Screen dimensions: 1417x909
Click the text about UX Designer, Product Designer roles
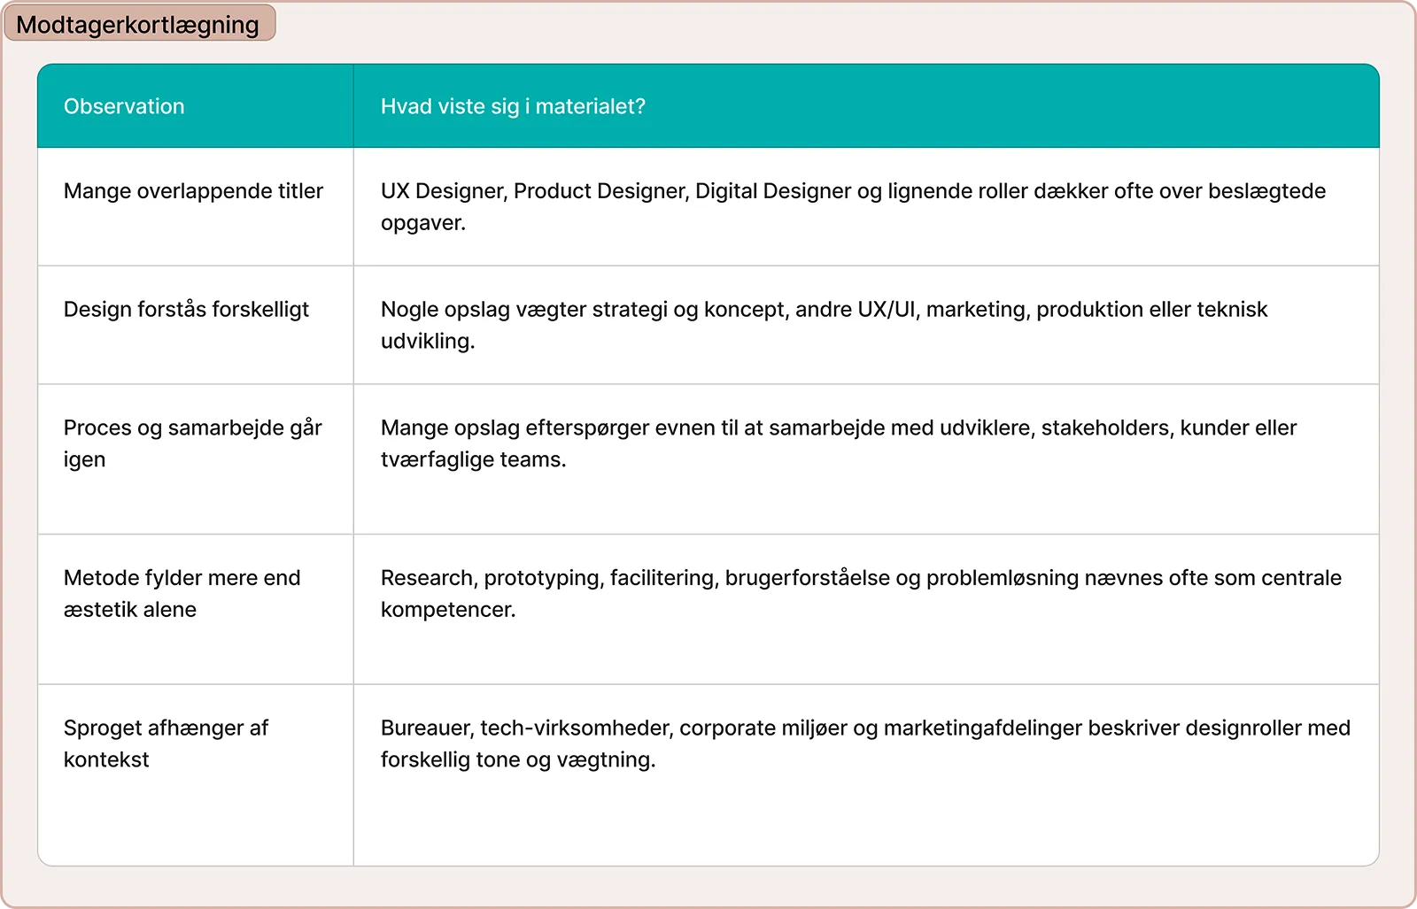[x=853, y=207]
